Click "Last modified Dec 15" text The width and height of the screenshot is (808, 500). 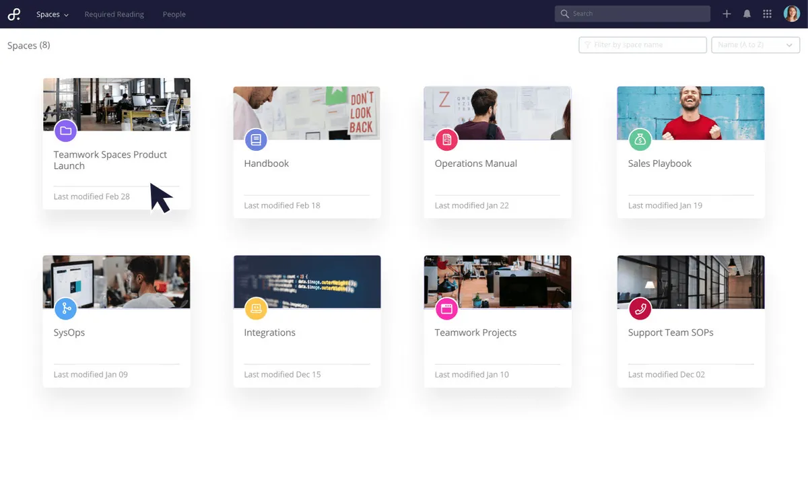click(x=283, y=374)
